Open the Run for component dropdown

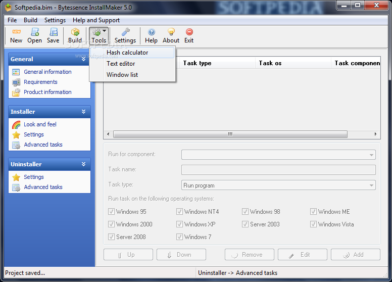point(371,155)
